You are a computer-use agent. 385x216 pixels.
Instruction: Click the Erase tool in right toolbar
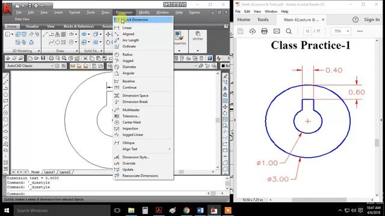225,76
